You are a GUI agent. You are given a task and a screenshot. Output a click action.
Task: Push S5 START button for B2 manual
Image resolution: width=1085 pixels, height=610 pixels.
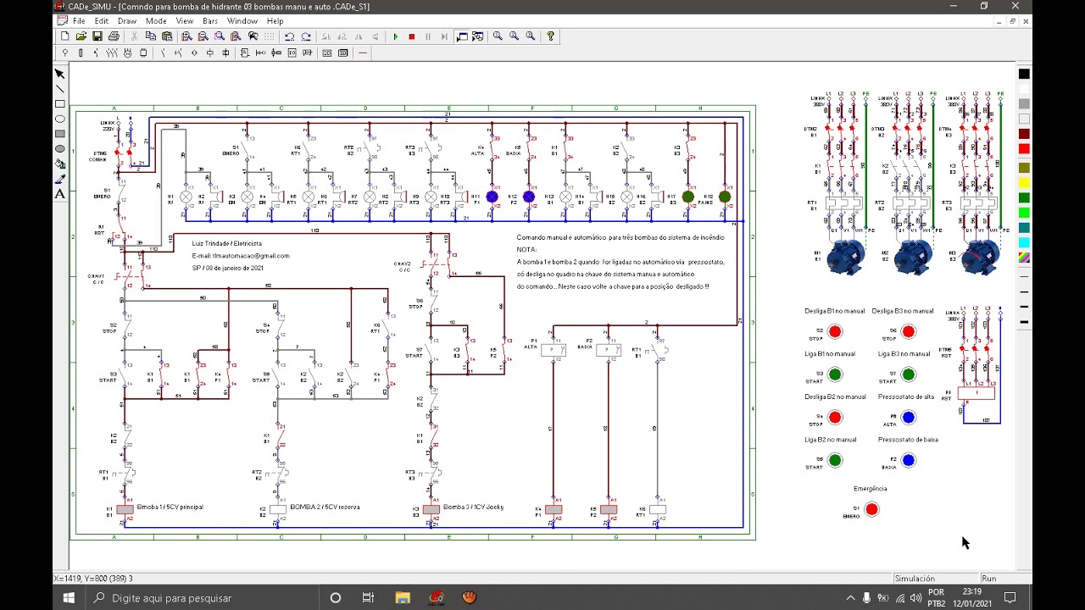coord(835,461)
